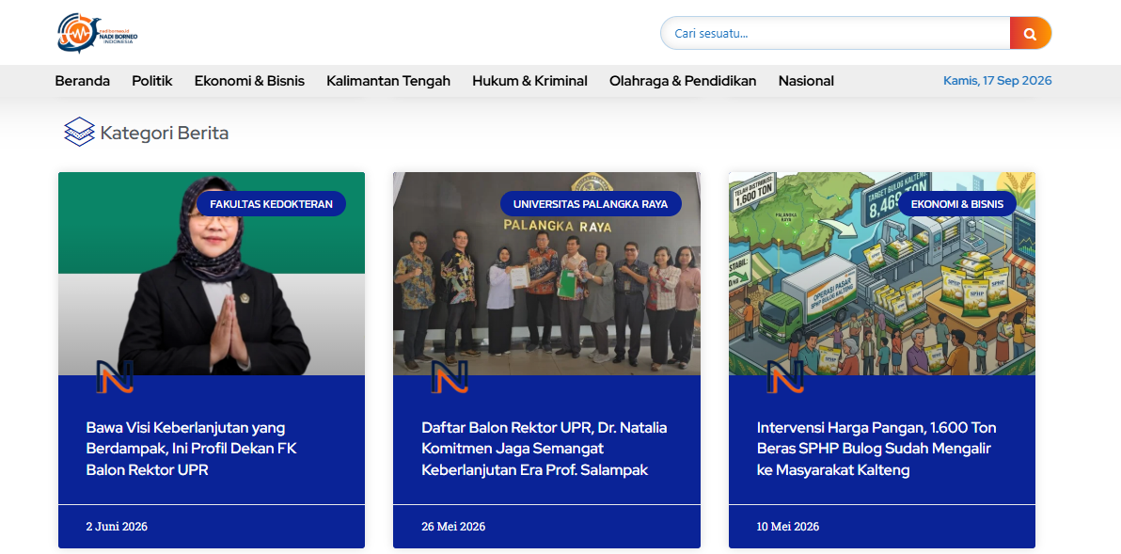Click the date 10 Mei 2026

[x=788, y=526]
